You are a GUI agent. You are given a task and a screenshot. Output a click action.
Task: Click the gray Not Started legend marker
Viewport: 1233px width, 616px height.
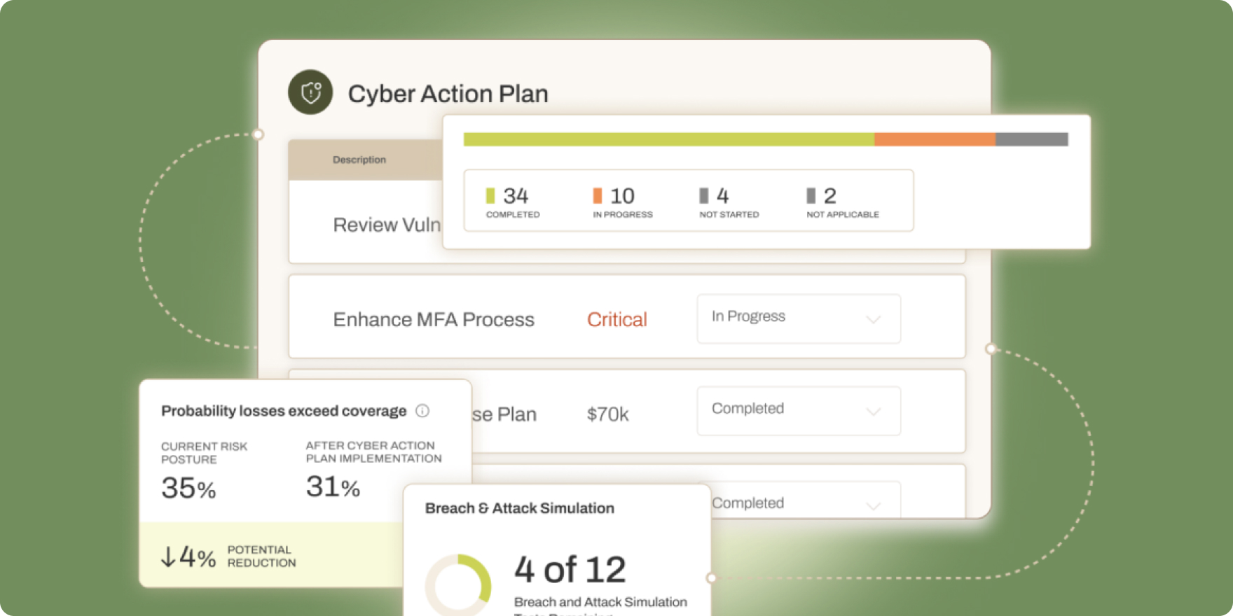704,195
